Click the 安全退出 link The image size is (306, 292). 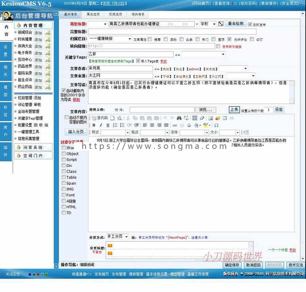click(x=290, y=3)
